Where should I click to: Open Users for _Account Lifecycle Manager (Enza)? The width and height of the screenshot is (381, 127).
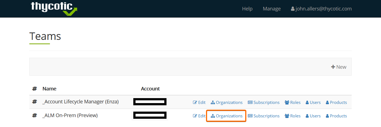pyautogui.click(x=313, y=102)
